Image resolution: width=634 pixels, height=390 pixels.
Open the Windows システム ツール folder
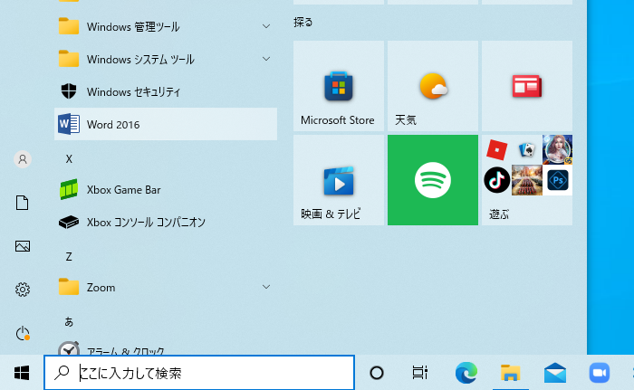[x=166, y=59]
